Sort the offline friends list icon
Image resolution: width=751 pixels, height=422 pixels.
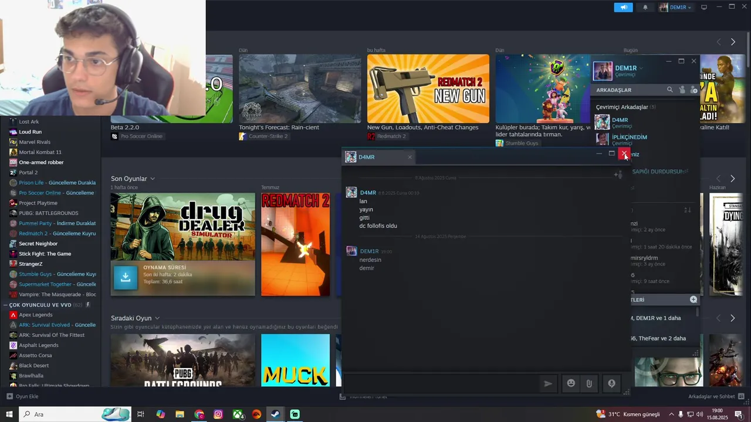click(688, 210)
